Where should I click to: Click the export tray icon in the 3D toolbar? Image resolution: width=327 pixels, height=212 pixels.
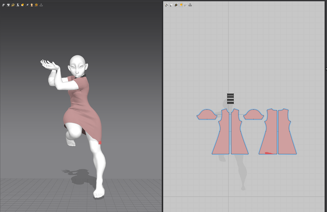click(x=41, y=5)
